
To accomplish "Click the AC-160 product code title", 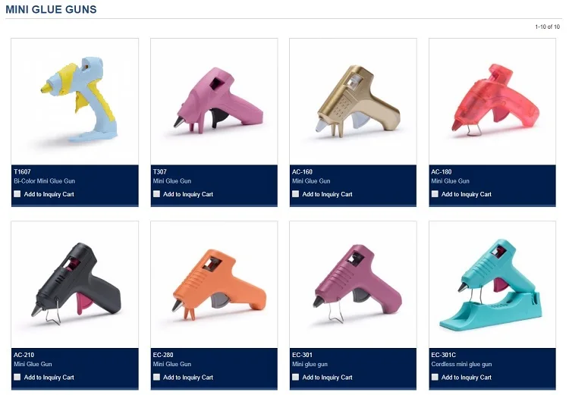I will click(x=302, y=172).
